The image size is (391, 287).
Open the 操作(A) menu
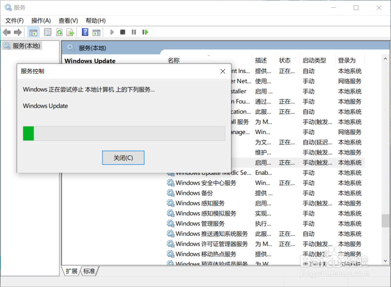(41, 21)
